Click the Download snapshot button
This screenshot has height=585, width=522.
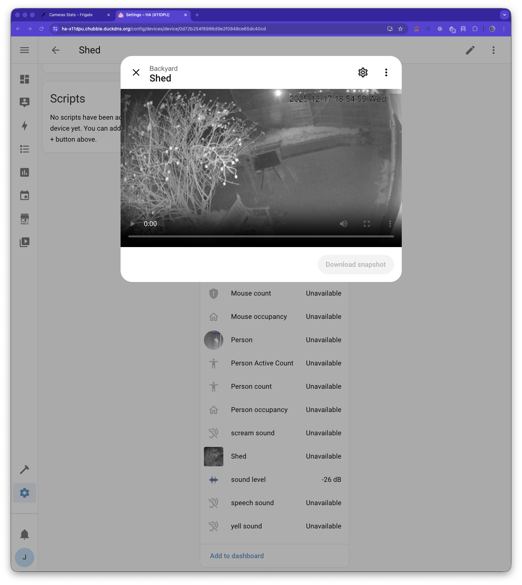[x=356, y=265]
